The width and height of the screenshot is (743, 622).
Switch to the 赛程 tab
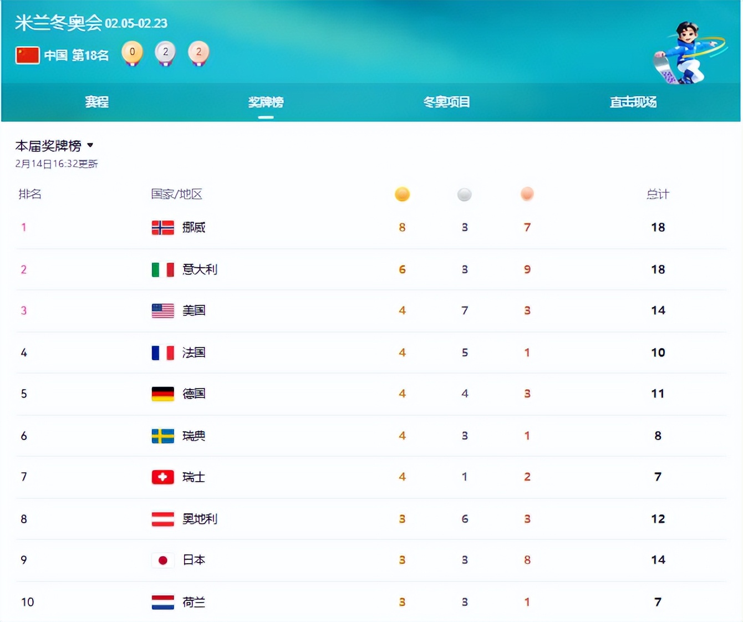click(96, 102)
